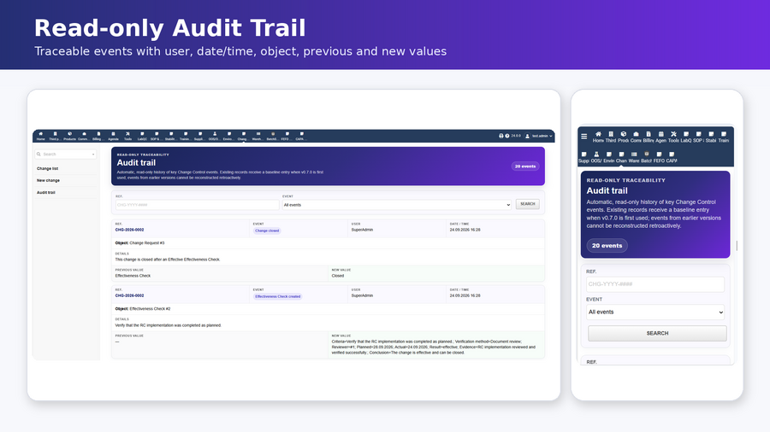Viewport: 770px width, 432px height.
Task: Open BatchS shield icon in desktop navbar
Action: click(273, 136)
